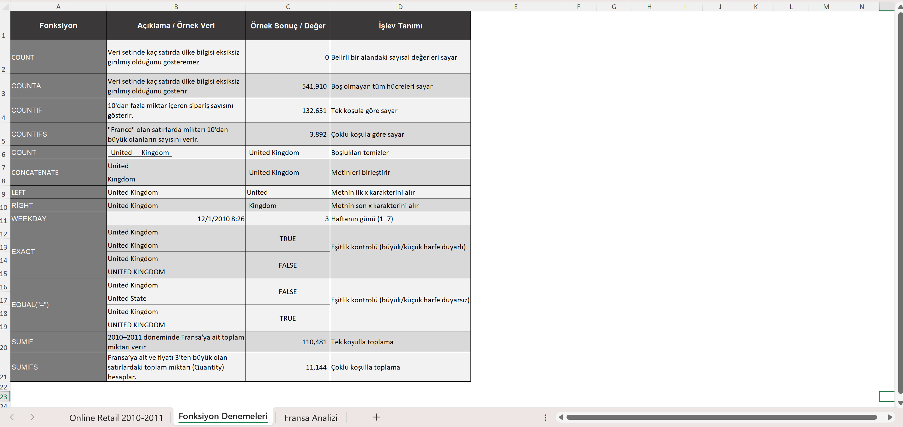Select column G header
The width and height of the screenshot is (903, 427).
point(614,7)
